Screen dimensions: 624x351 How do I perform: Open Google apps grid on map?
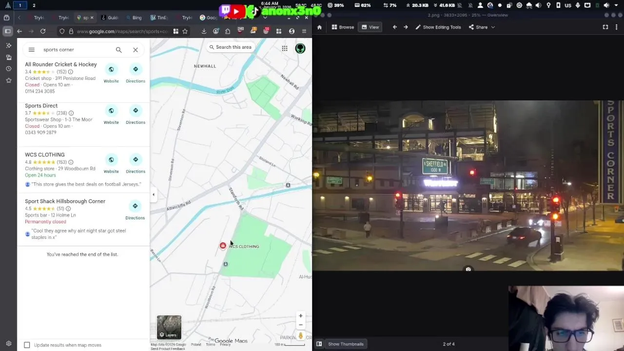(x=285, y=48)
